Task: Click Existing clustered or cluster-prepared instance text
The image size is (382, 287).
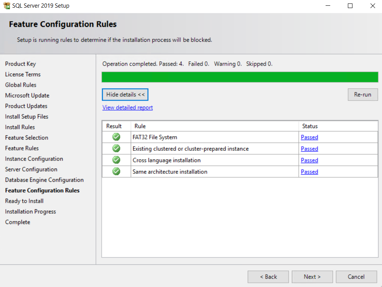Action: (191, 148)
